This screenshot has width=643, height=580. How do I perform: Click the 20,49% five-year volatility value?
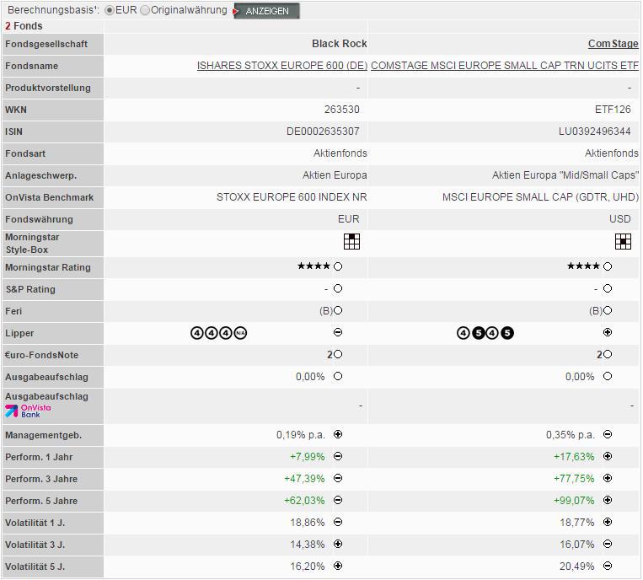[x=577, y=567]
